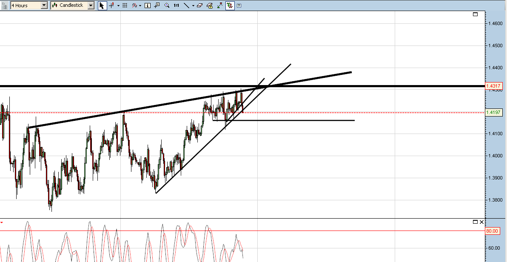Toggle the highlighted trade markers icon
Image resolution: width=507 pixels, height=262 pixels.
click(x=230, y=6)
